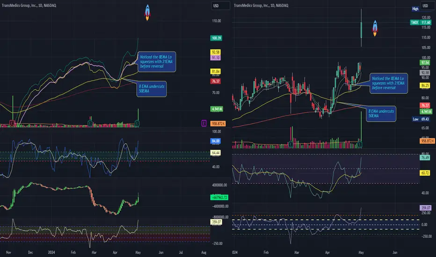Image resolution: width=436 pixels, height=257 pixels.
Task: Click the right chart's E earnings marker near May
Action: 360,144
